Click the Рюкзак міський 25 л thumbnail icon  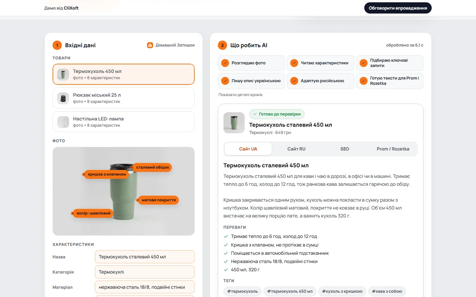click(63, 98)
